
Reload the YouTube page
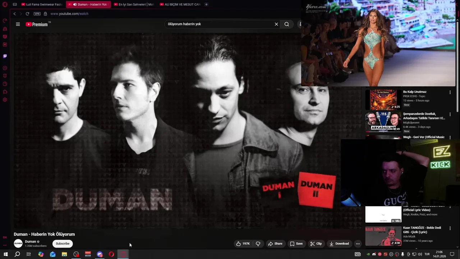point(27,14)
